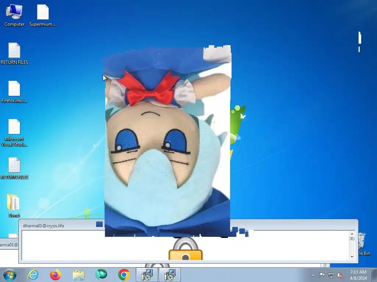Select the Firefox.lnk desktop file icon
The image size is (377, 282).
(14, 92)
